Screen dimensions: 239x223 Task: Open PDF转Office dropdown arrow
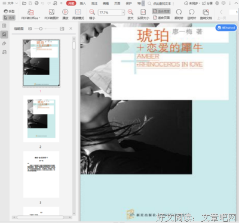point(39,18)
